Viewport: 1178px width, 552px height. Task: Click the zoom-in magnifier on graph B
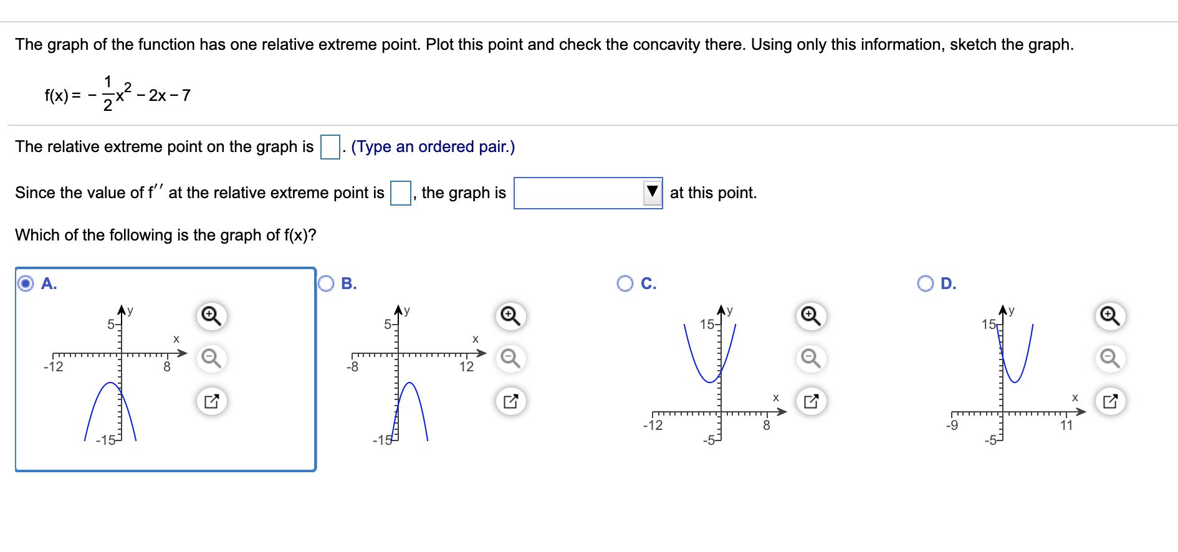(511, 316)
